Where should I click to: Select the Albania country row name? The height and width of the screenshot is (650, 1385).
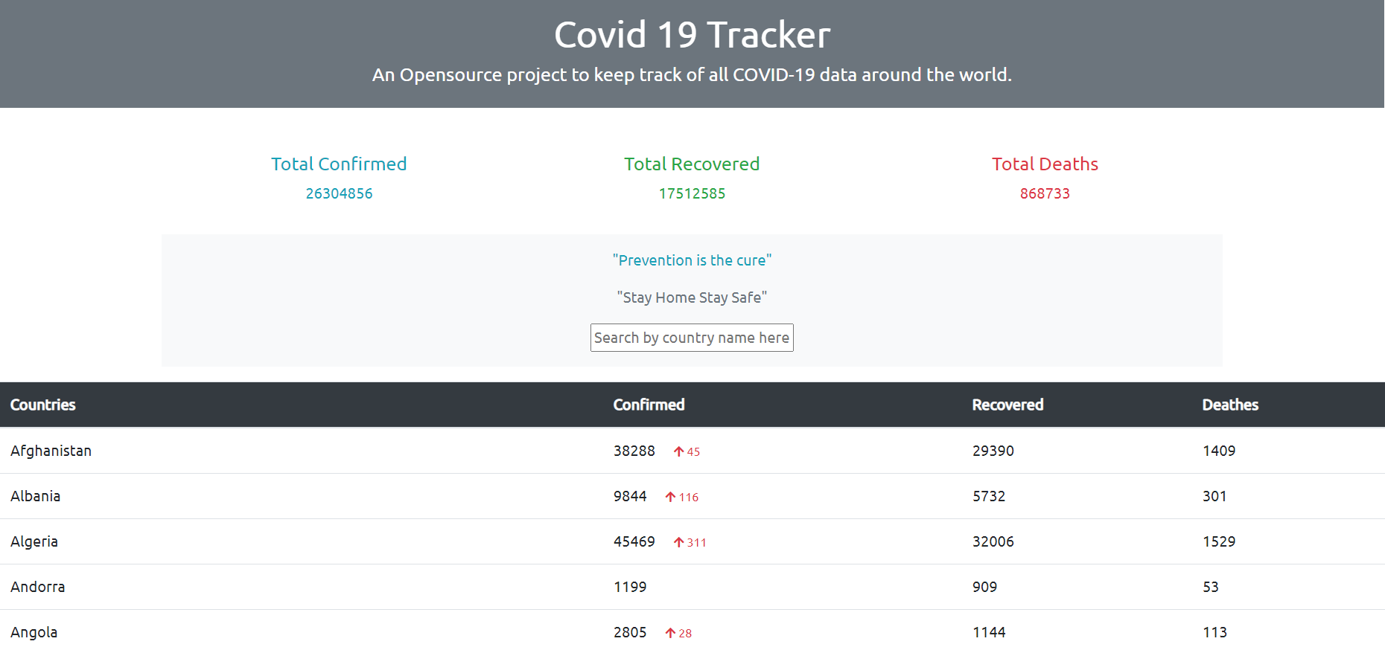click(35, 496)
